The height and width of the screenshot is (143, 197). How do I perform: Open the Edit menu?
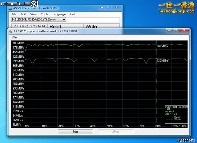point(23,14)
